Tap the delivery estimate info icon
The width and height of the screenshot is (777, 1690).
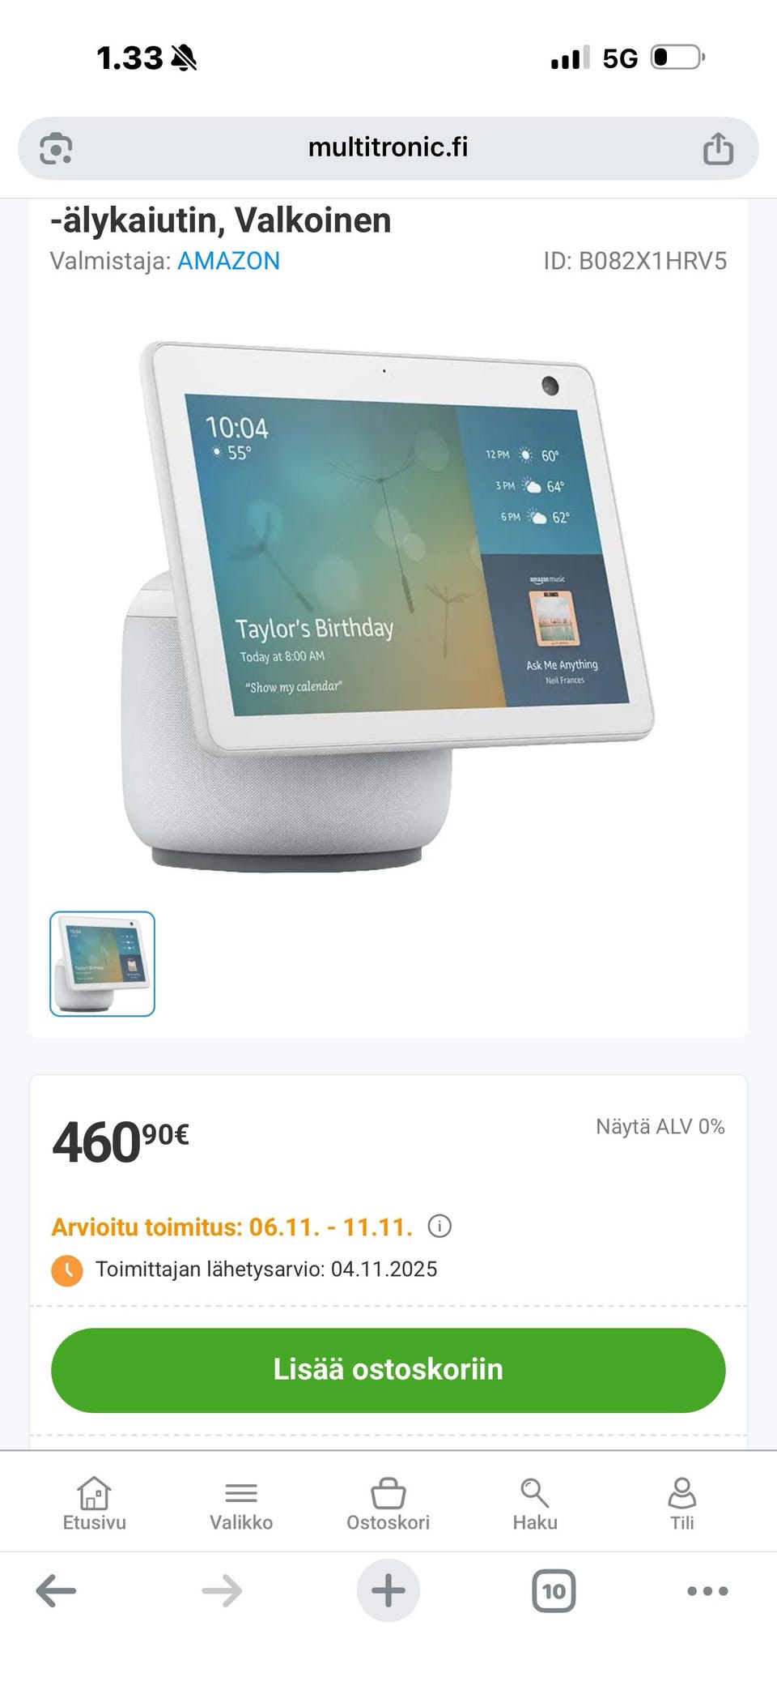(x=439, y=1226)
